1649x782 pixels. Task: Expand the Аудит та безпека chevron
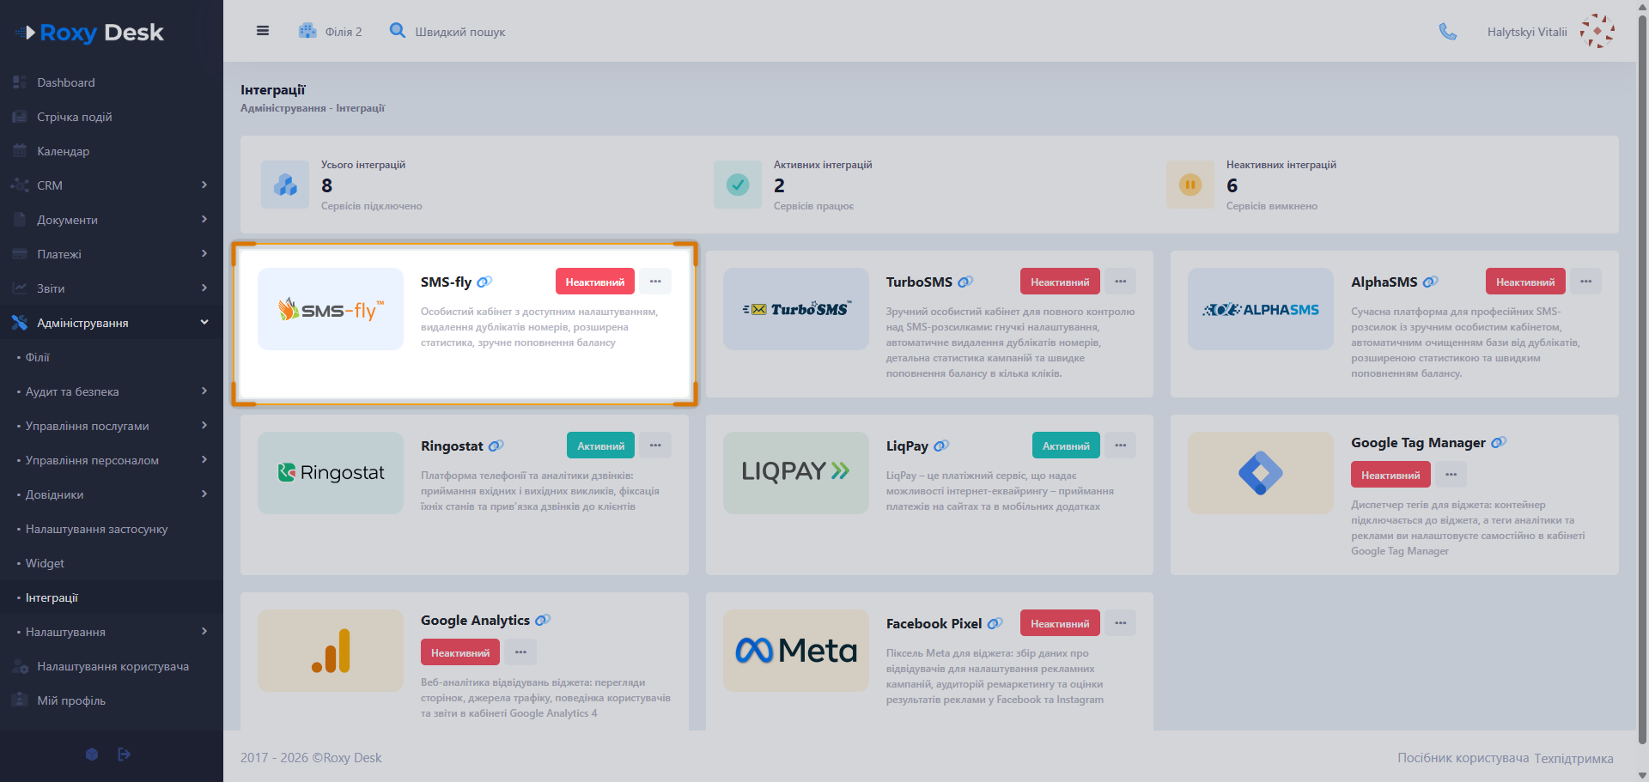coord(204,391)
